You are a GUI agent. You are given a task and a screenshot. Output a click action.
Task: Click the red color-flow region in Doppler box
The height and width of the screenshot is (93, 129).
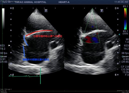tap(88, 39)
